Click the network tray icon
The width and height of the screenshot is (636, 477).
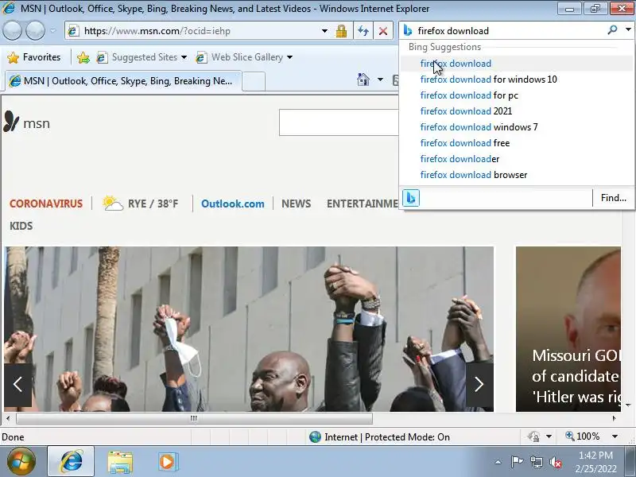click(x=536, y=462)
